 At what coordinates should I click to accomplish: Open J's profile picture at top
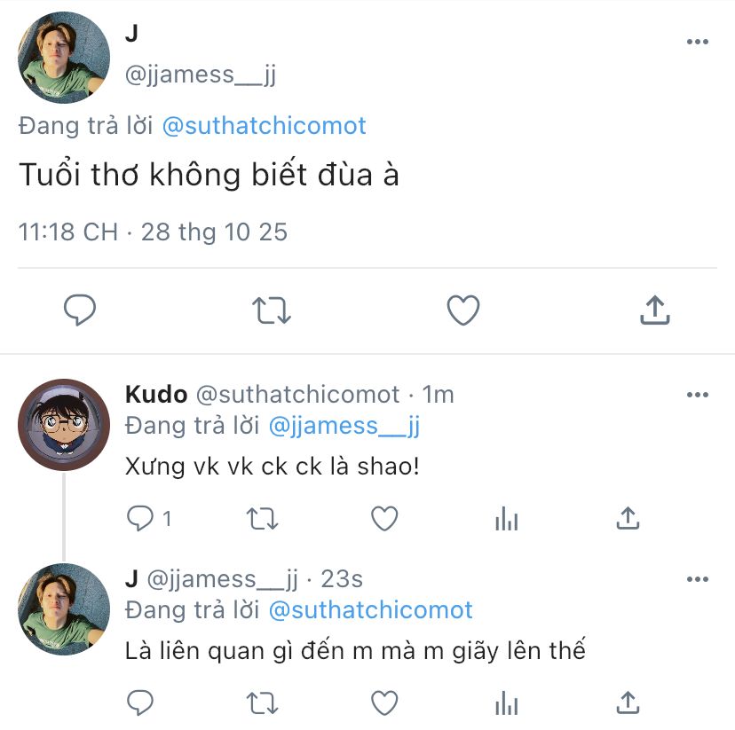pyautogui.click(x=64, y=58)
